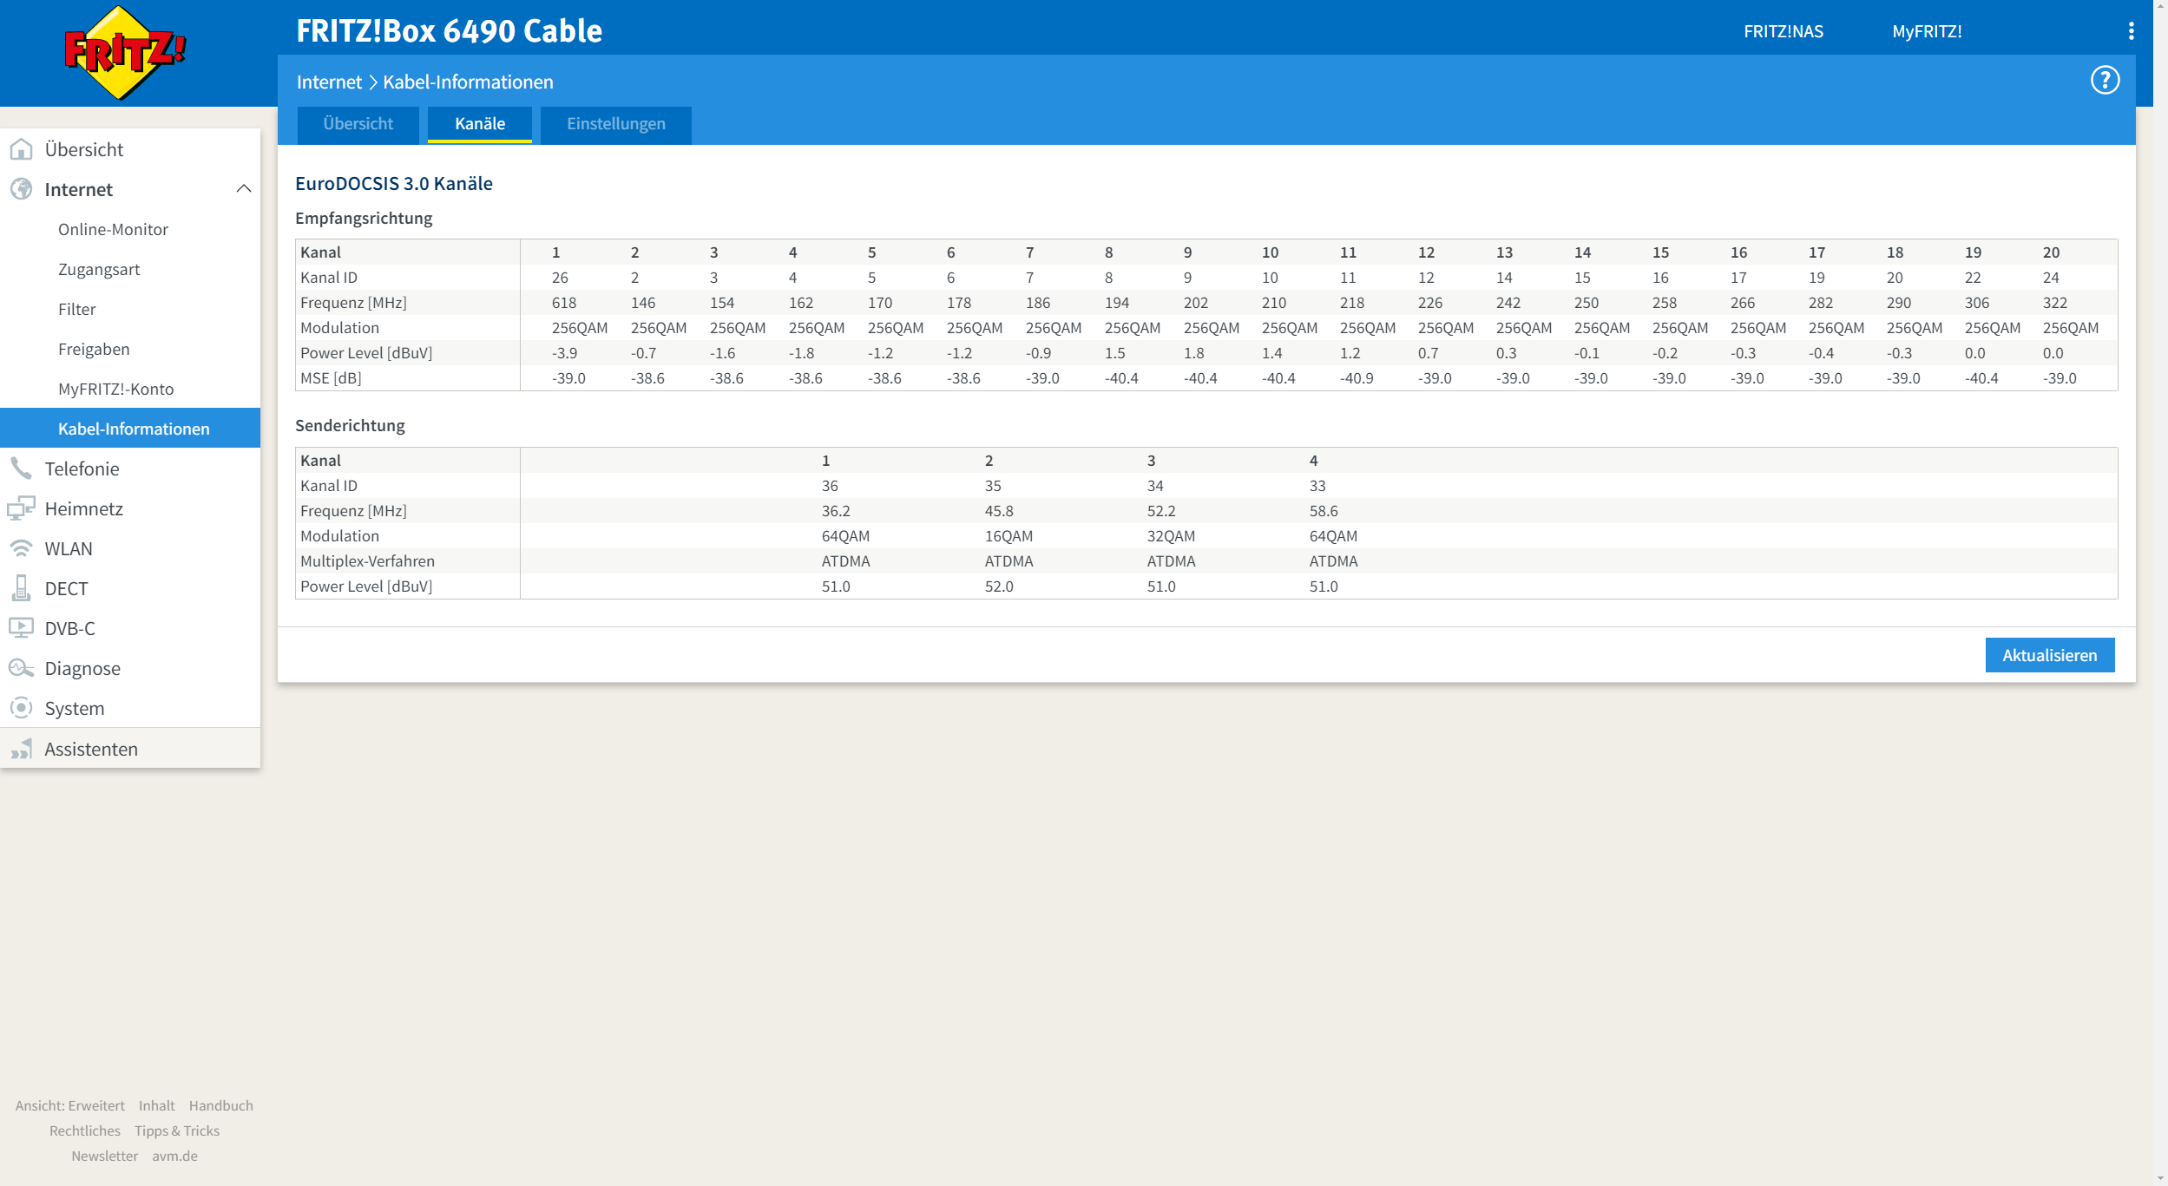Click the FRITZ! logo
Screen dimensions: 2168x1186
124,52
